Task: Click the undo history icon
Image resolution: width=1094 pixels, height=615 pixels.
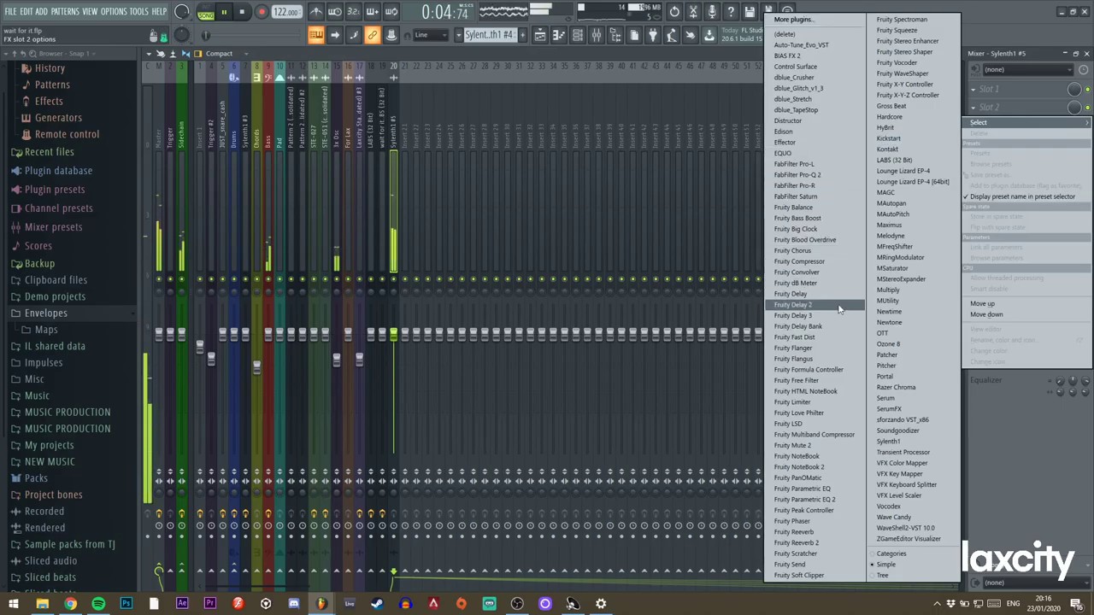Action: point(674,12)
